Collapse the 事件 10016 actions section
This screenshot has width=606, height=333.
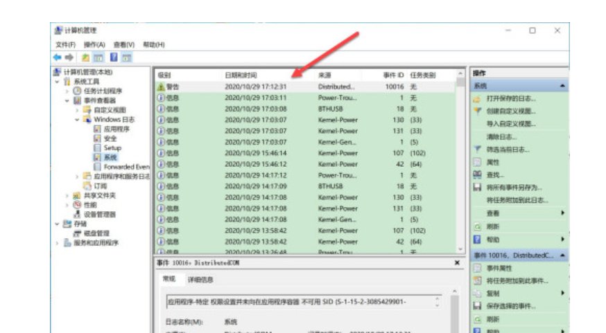pos(562,255)
